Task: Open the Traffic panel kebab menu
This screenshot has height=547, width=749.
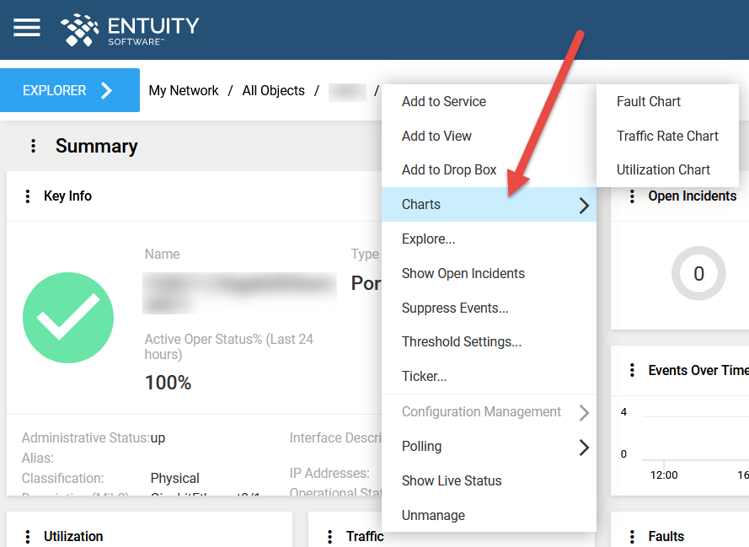Action: pyautogui.click(x=329, y=536)
